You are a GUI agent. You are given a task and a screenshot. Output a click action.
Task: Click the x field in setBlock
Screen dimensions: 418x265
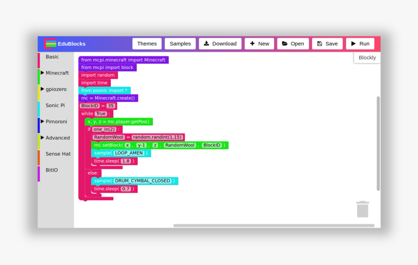pyautogui.click(x=128, y=145)
